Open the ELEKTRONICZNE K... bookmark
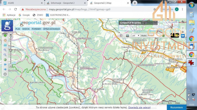This screenshot has height=110, width=197. (58, 15)
